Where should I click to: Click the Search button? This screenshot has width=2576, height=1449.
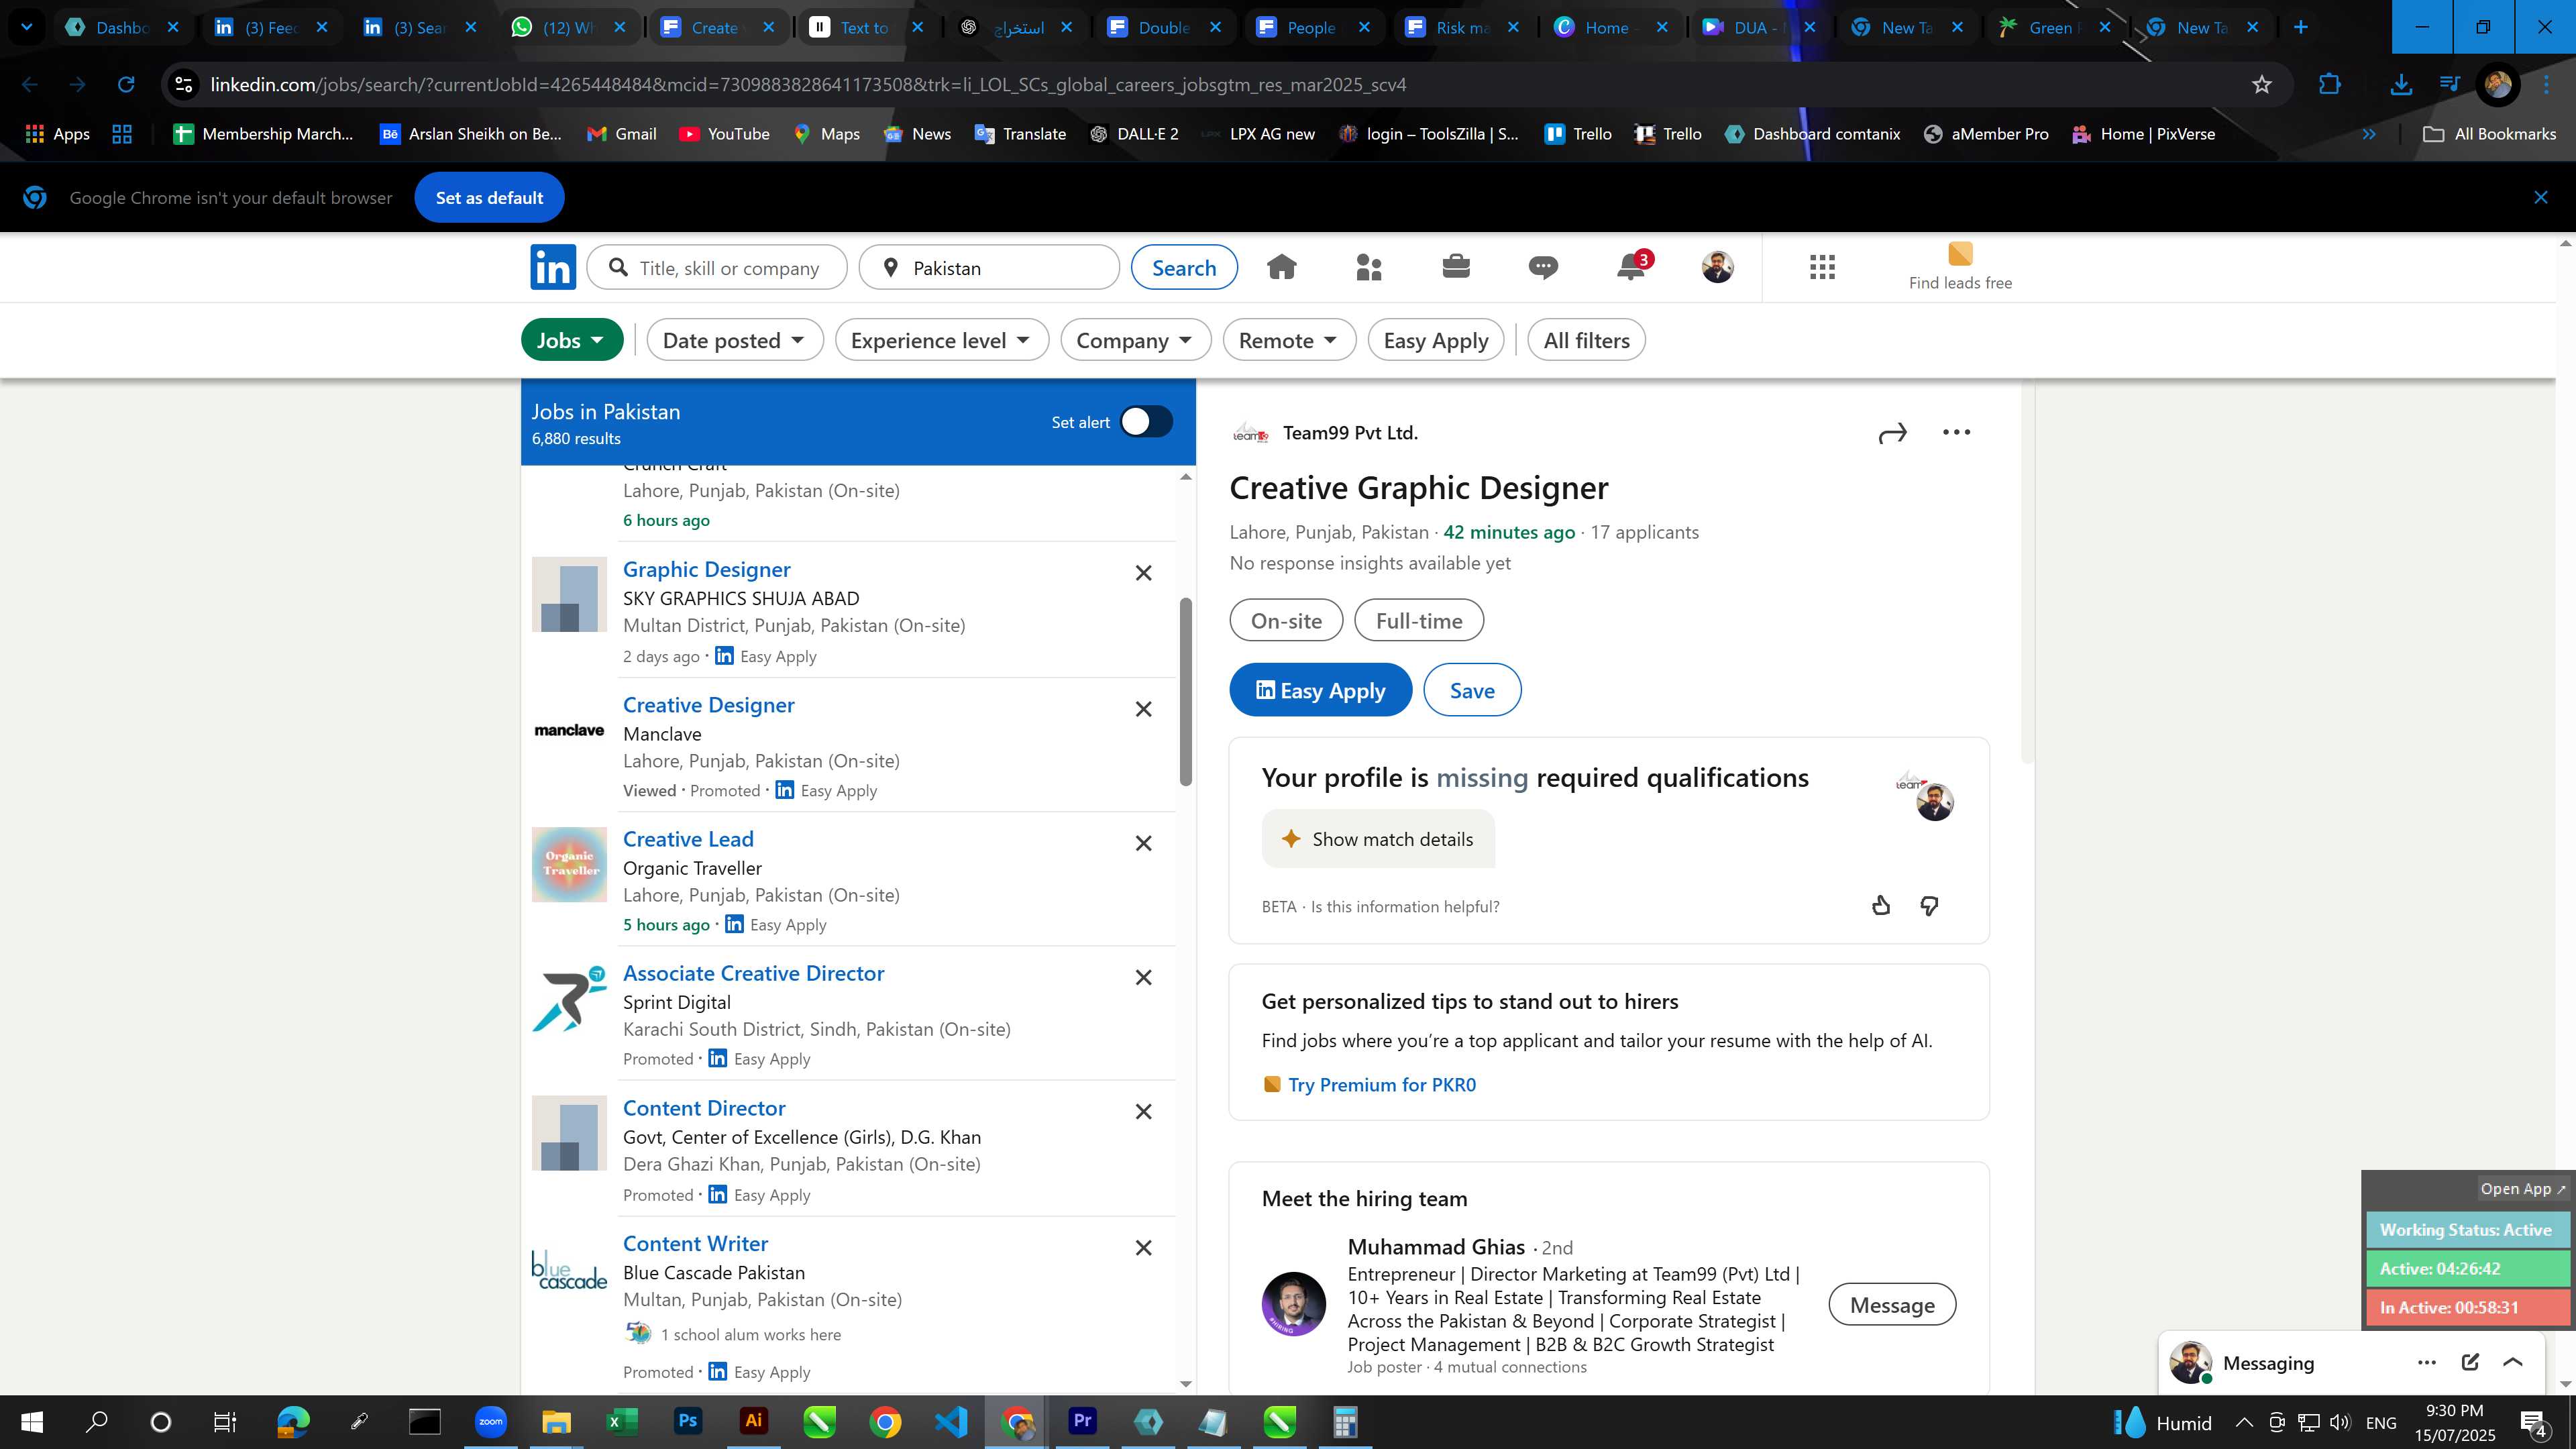[1184, 268]
